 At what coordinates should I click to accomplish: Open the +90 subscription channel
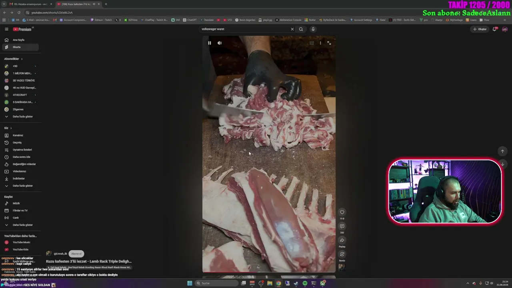click(20, 66)
